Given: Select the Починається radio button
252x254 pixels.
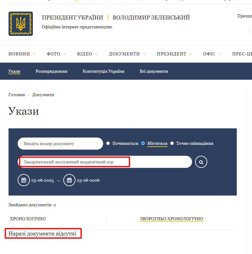Looking at the screenshot, I should [x=108, y=143].
